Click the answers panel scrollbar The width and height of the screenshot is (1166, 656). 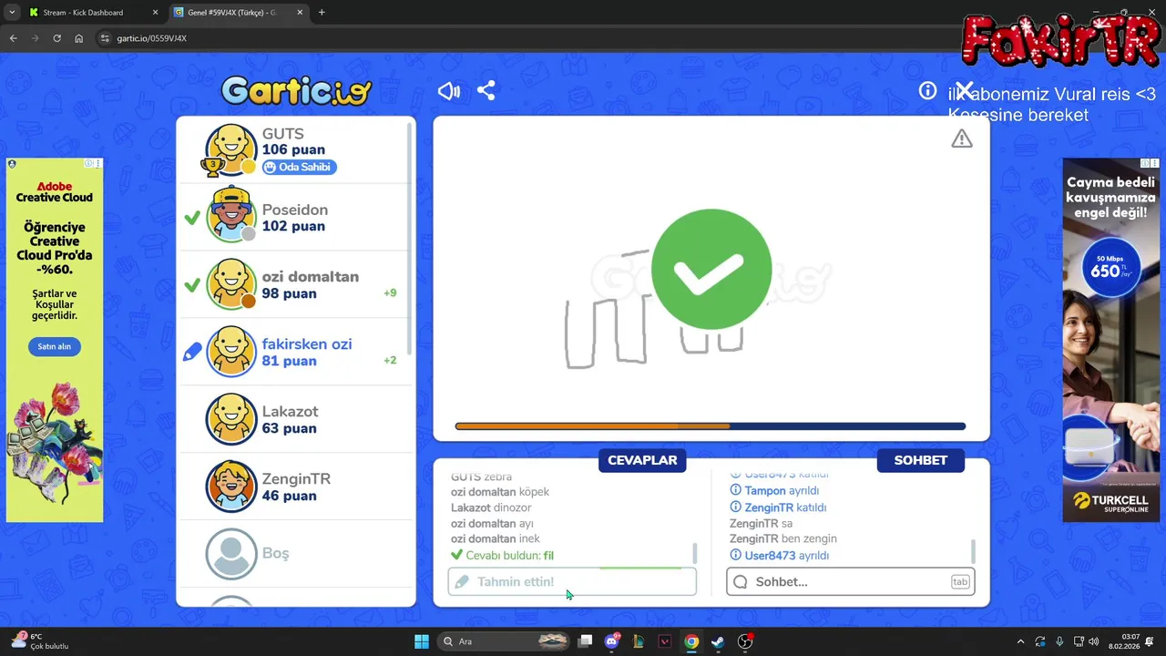(695, 553)
